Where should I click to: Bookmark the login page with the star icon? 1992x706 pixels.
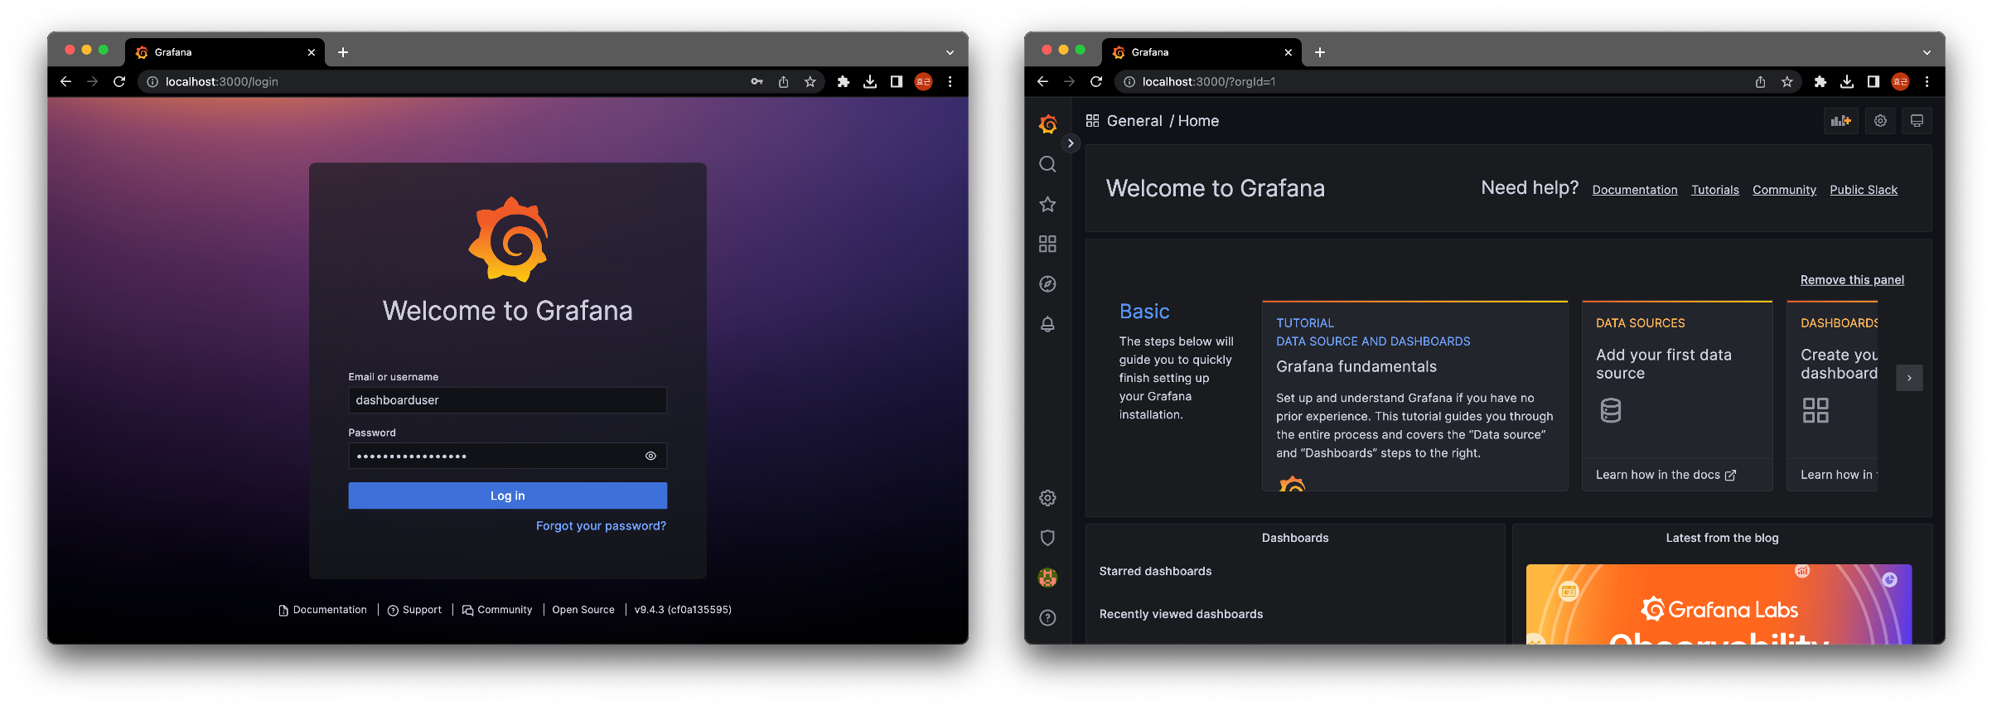pyautogui.click(x=810, y=81)
